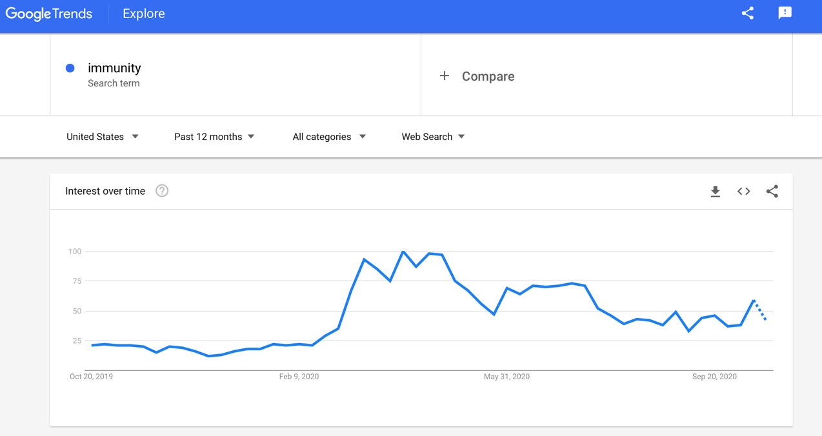Open the Web Search type dropdown
822x436 pixels.
click(433, 137)
